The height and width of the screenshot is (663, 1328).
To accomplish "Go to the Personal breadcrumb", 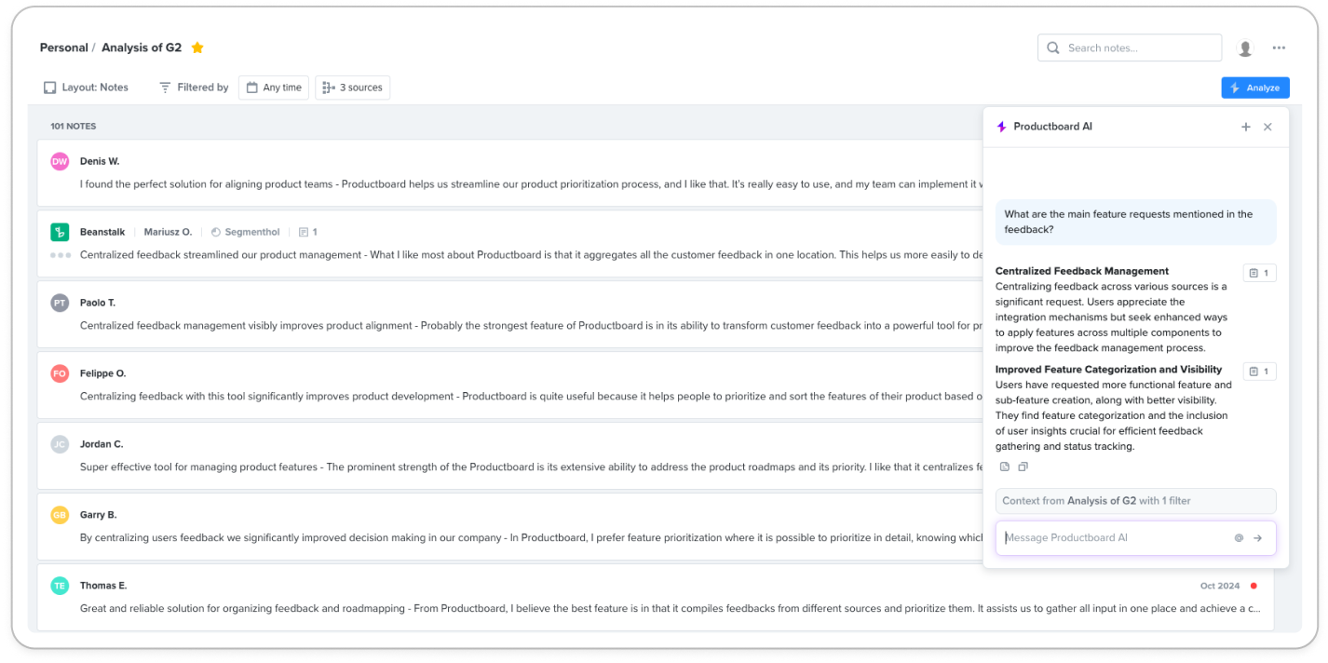I will point(64,47).
